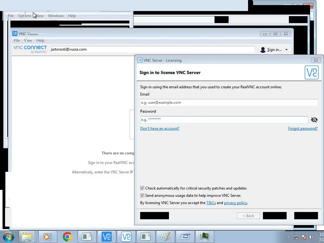
Task: Open Windows menu in the background window
Action: coord(56,16)
